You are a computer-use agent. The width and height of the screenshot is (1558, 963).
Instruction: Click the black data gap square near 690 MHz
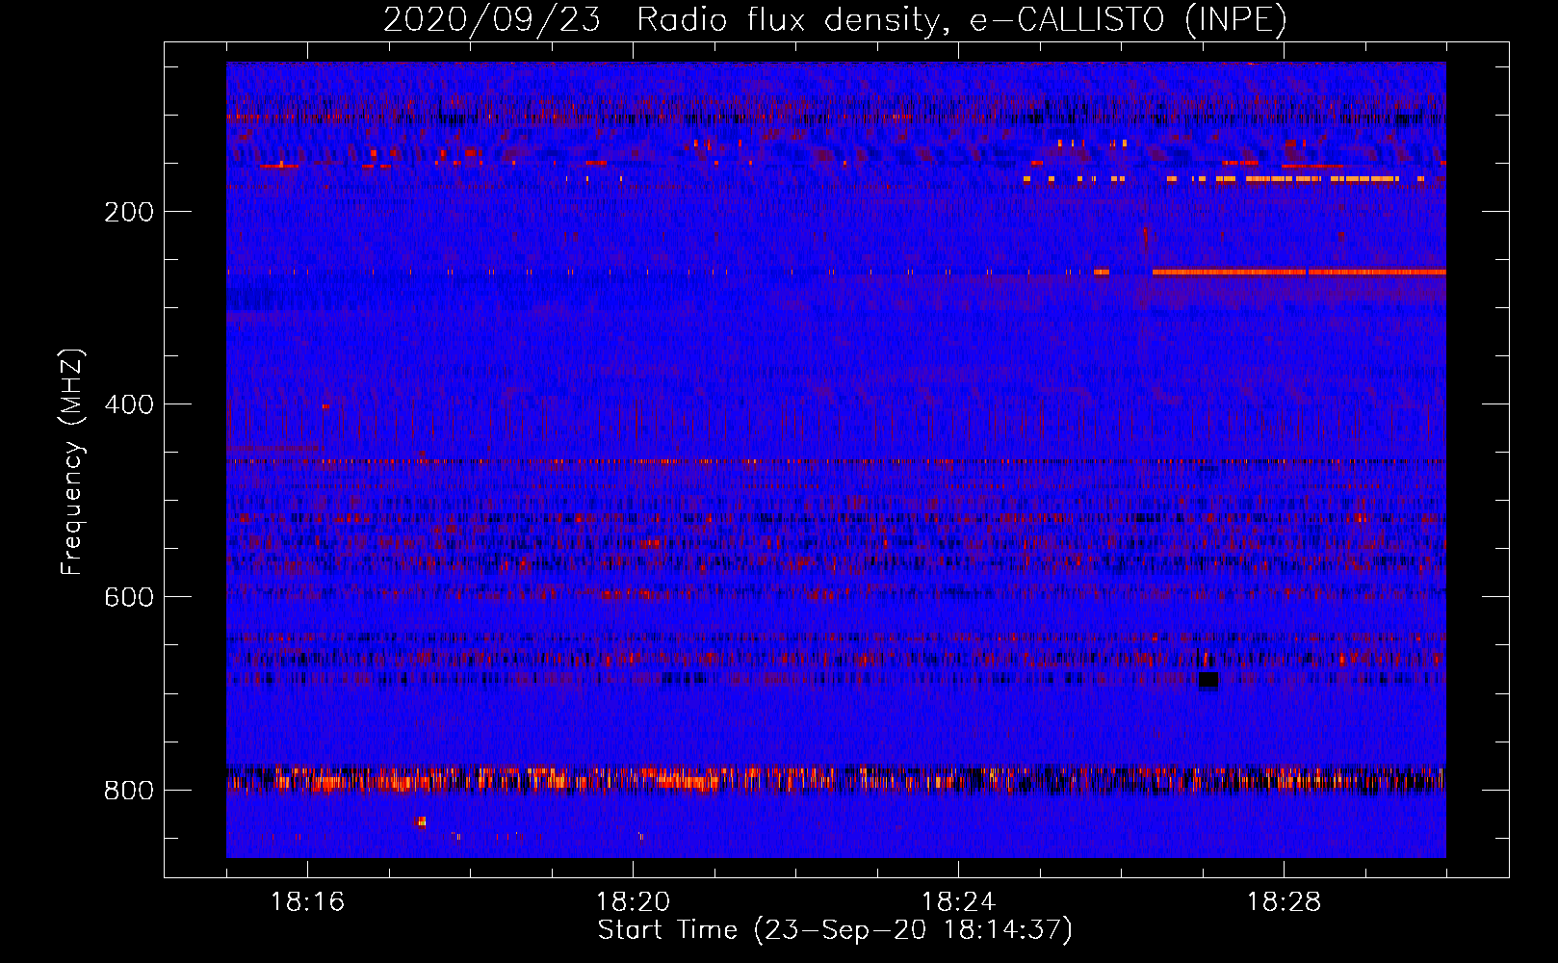click(1208, 680)
